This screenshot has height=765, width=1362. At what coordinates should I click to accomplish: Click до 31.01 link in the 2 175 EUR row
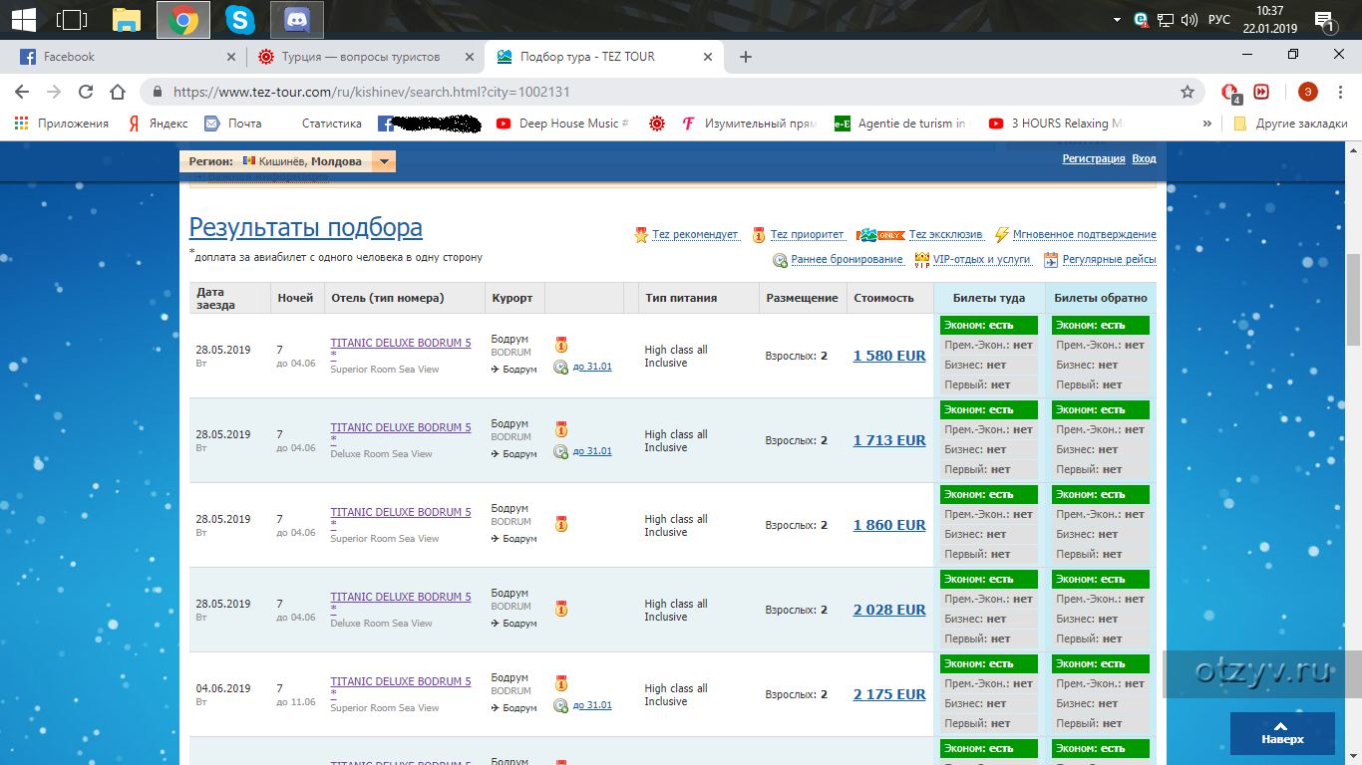coord(592,705)
